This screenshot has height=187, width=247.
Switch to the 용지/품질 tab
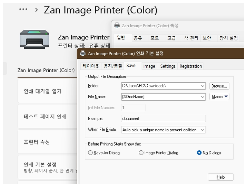112,66
